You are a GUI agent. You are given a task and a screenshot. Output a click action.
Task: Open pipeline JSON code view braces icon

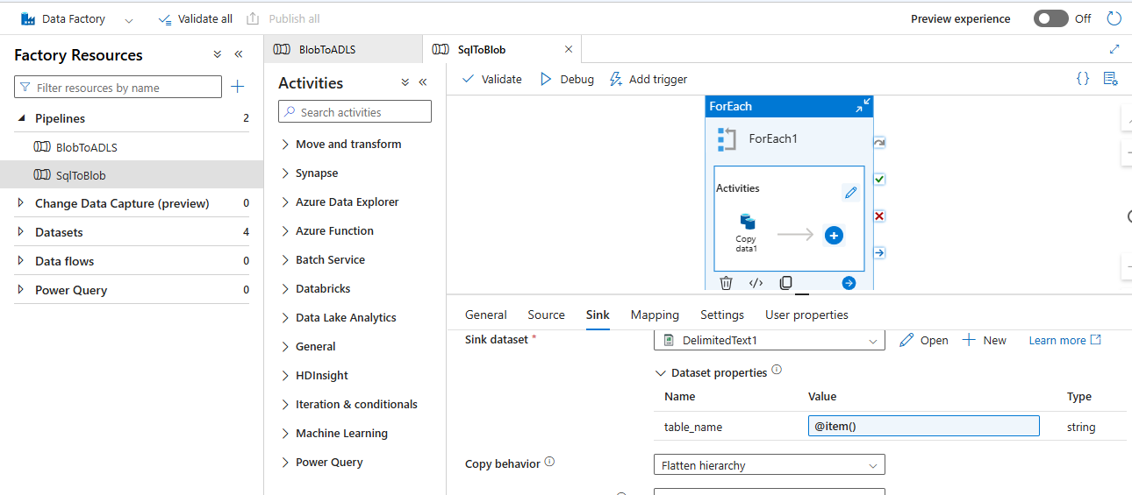tap(1083, 78)
